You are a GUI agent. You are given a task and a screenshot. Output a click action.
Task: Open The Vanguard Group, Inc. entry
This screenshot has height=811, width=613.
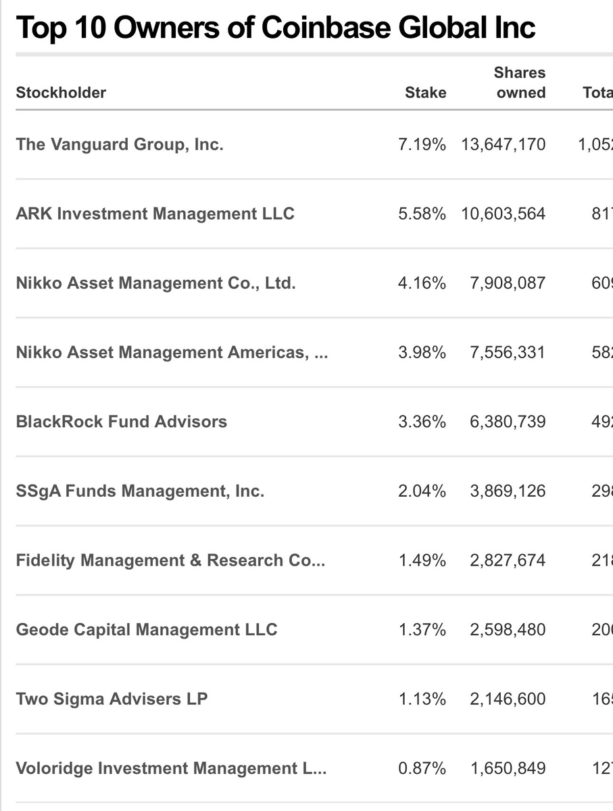[120, 144]
